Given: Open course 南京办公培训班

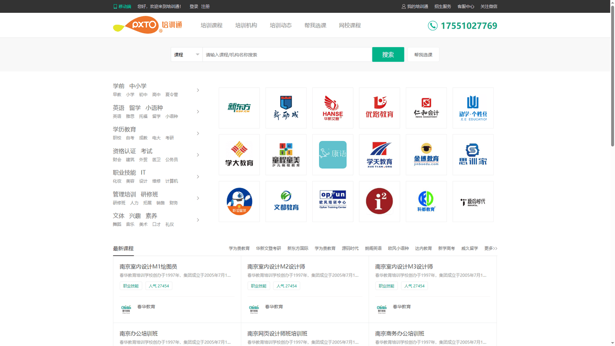Looking at the screenshot, I should pyautogui.click(x=139, y=334).
